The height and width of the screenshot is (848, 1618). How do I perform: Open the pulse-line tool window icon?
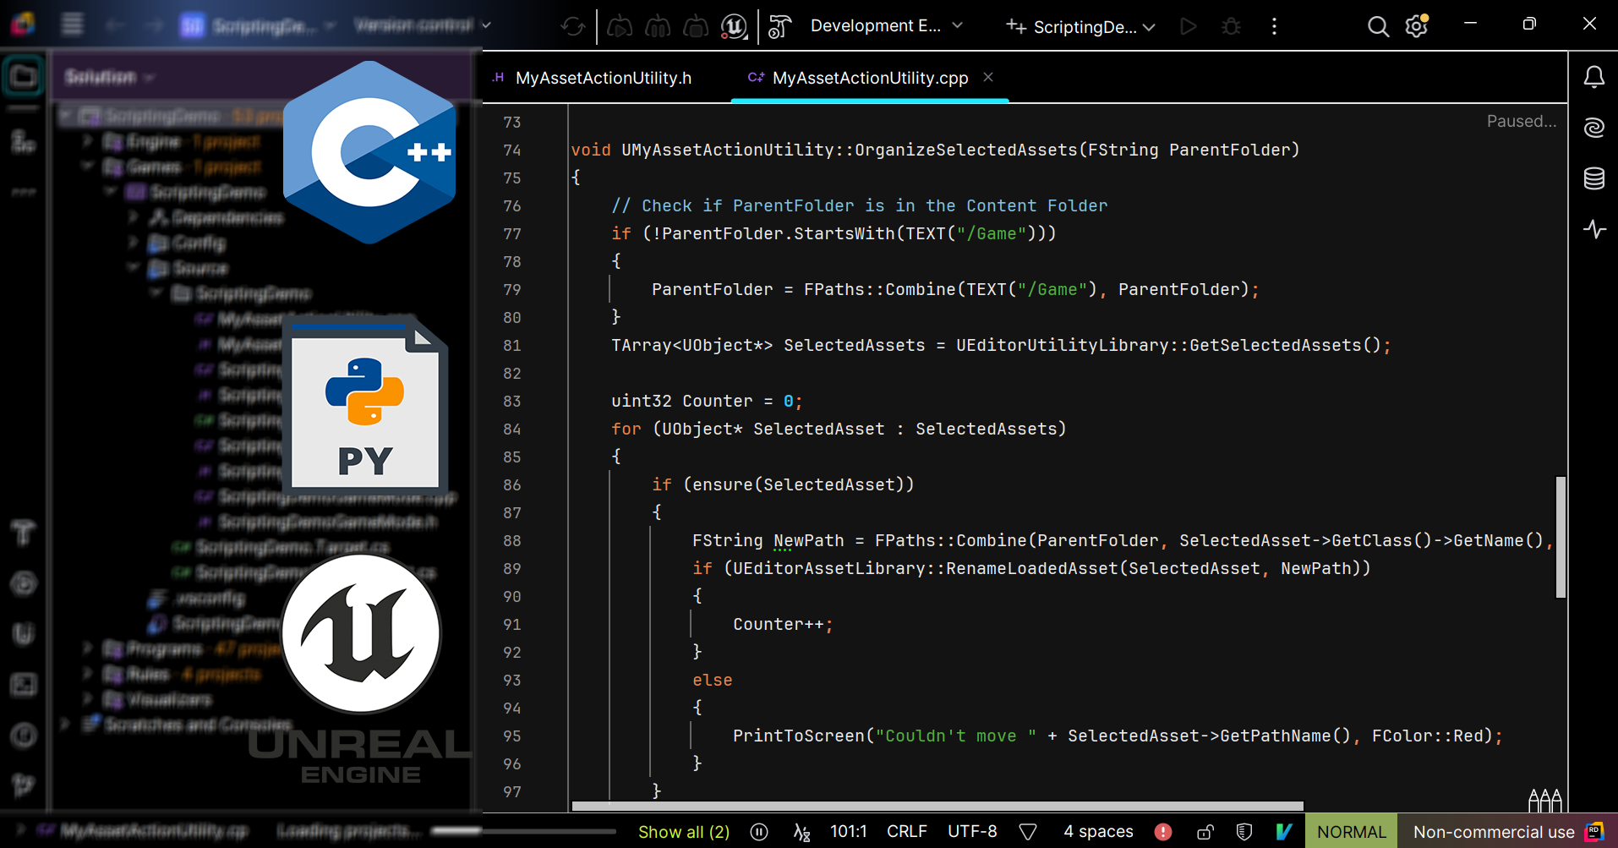[1593, 229]
